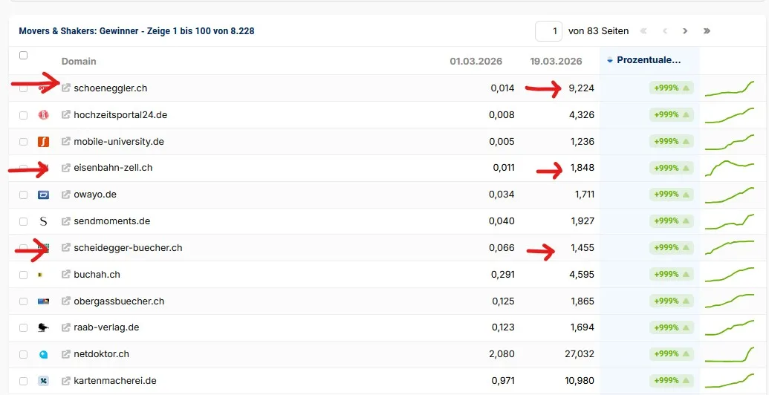Click value 10,980 in kartenmacherei.de row
The width and height of the screenshot is (769, 395).
coord(580,381)
